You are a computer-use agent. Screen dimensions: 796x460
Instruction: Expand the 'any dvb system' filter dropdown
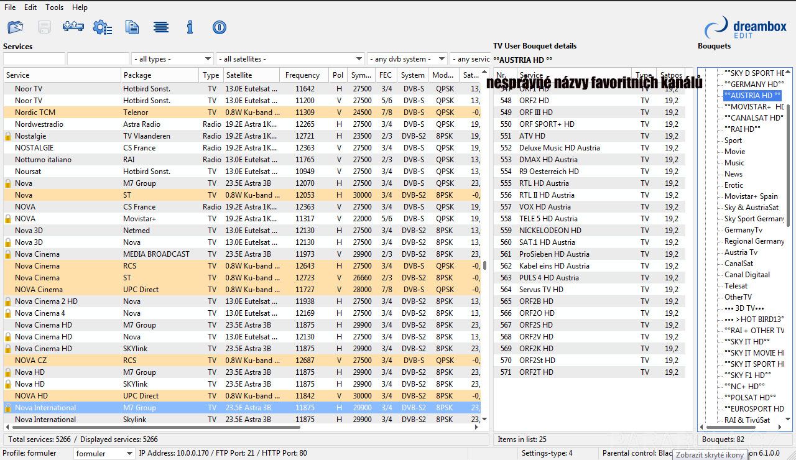click(x=407, y=59)
